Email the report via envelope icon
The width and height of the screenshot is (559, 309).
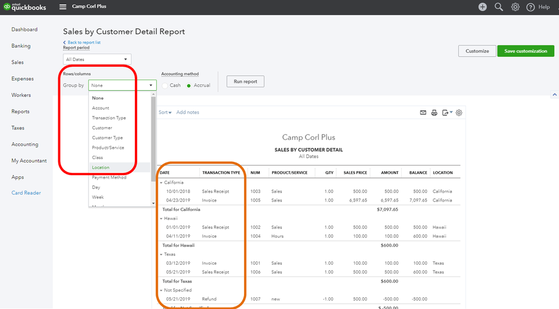click(423, 113)
